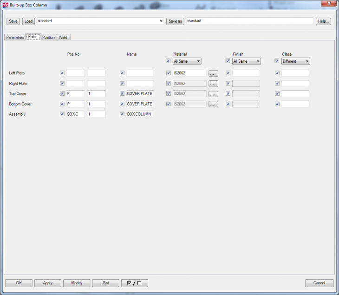Screen dimensions: 339x295
Task: Expand the Material All Same dropdown
Action: (187, 61)
